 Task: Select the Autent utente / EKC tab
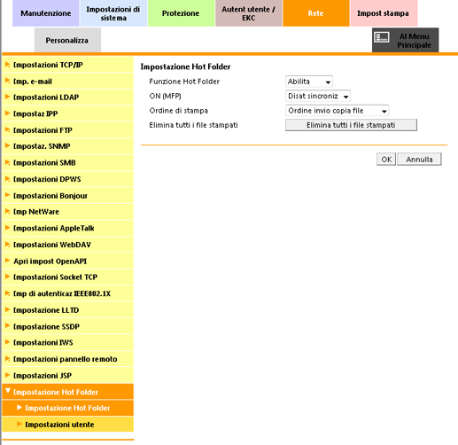click(248, 13)
